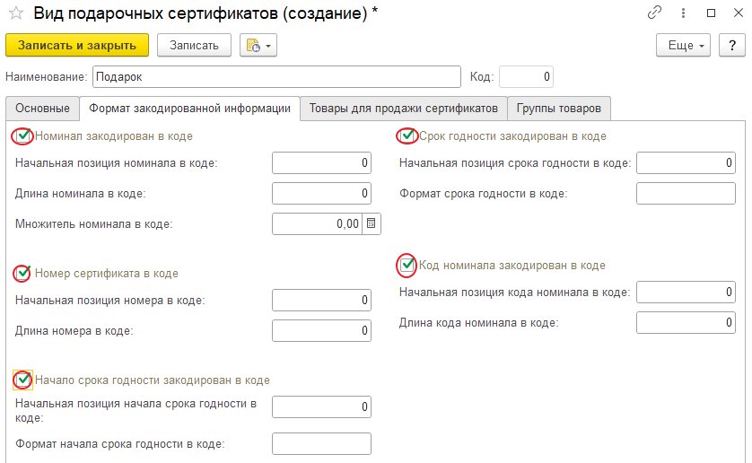Maximize the form window

click(712, 13)
